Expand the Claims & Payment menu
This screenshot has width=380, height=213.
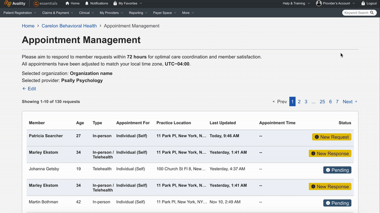(x=57, y=13)
